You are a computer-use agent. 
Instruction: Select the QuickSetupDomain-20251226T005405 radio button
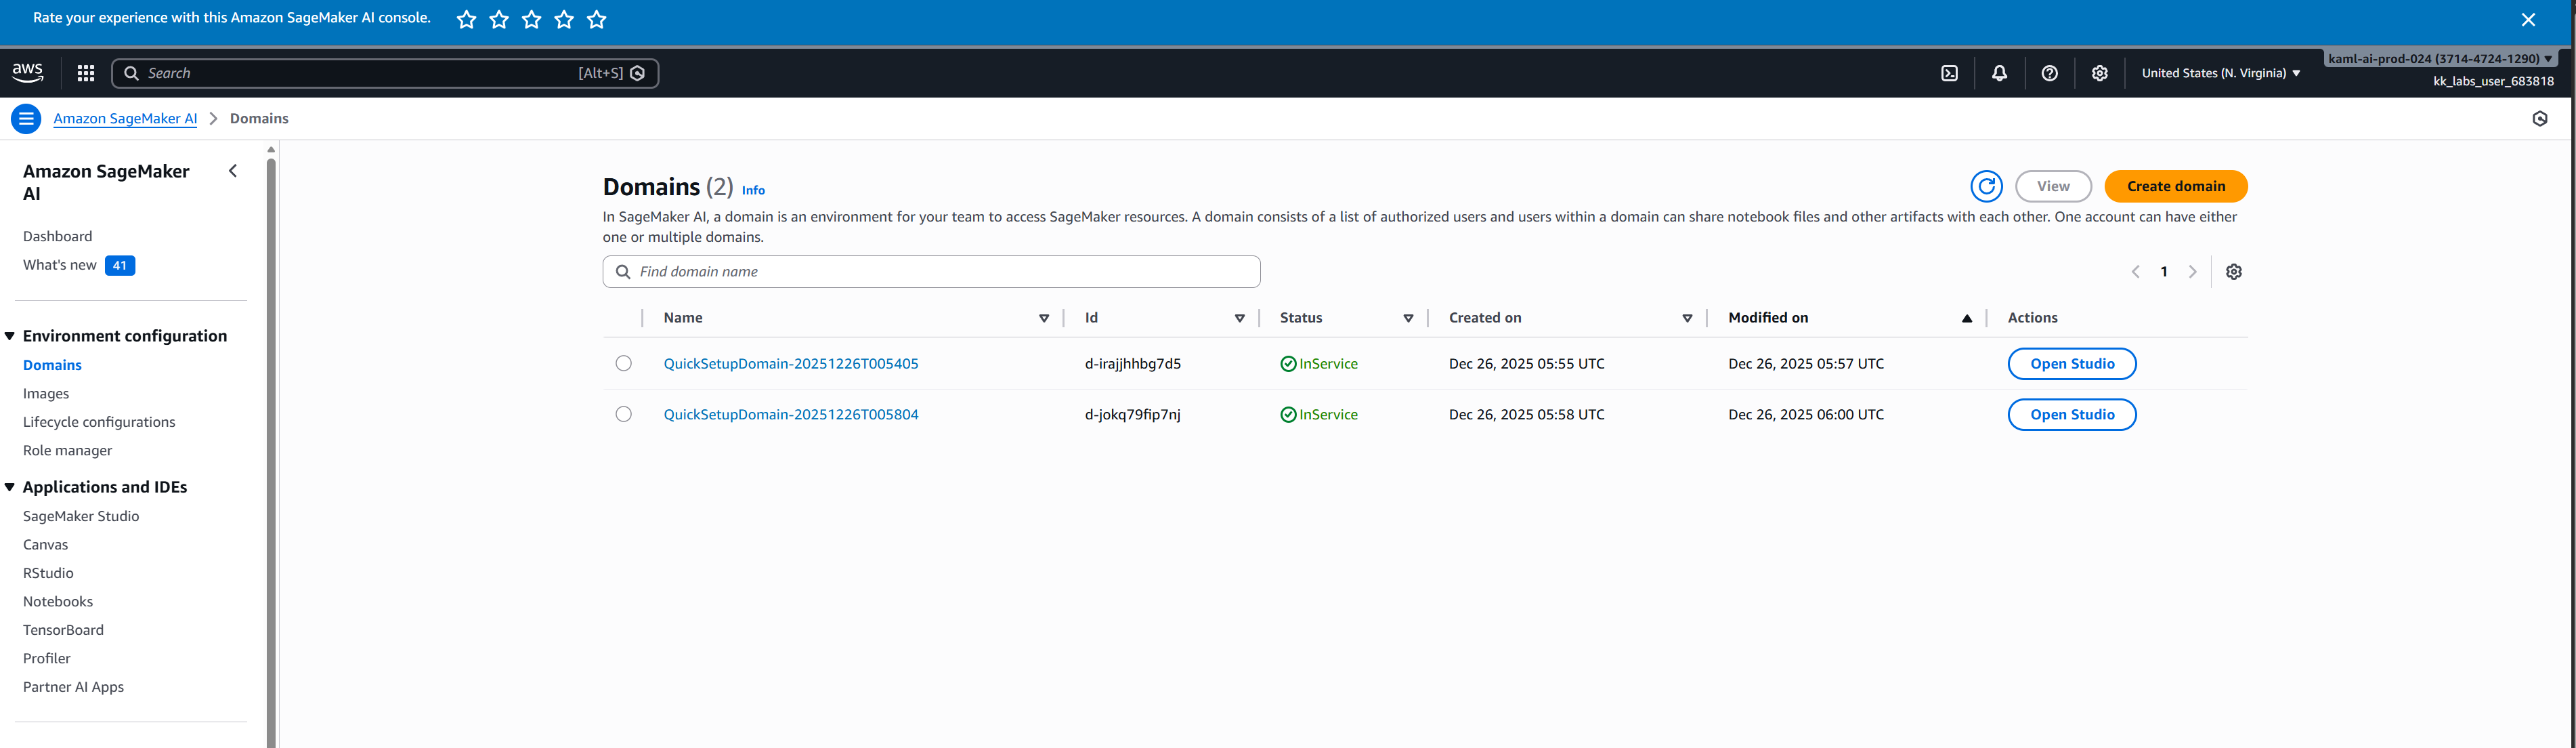623,364
